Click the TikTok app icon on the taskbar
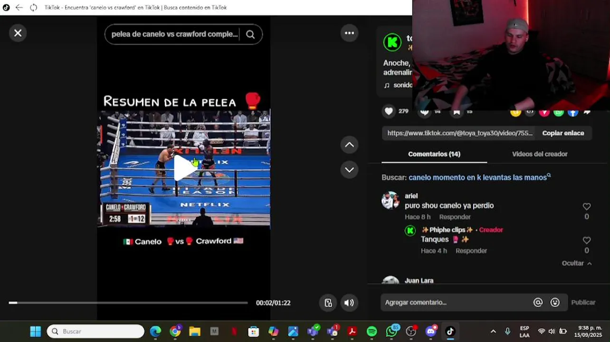 [450, 331]
